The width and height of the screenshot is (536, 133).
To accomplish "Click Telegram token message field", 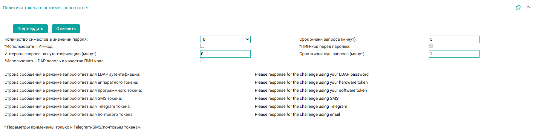I will click(x=329, y=106).
